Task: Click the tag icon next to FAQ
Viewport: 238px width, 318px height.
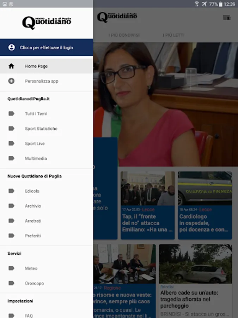Action: click(x=11, y=316)
